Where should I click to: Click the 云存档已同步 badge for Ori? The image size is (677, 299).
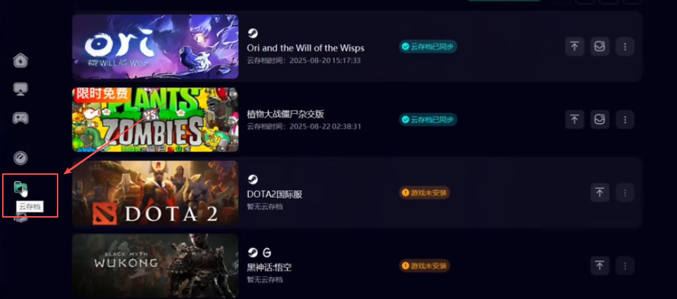coord(428,46)
